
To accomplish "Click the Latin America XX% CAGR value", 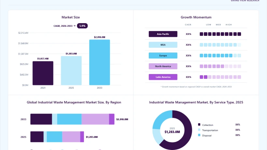I will [189, 77].
